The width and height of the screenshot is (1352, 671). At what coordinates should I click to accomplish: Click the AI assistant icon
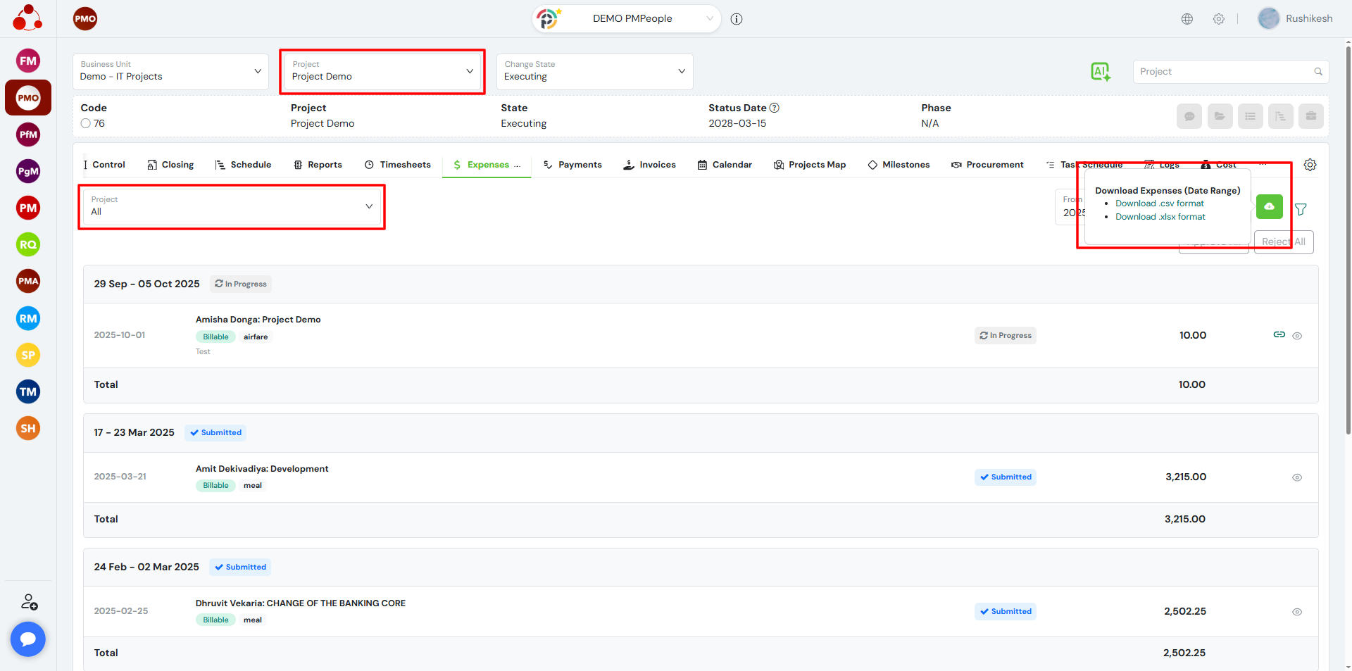(x=1100, y=71)
